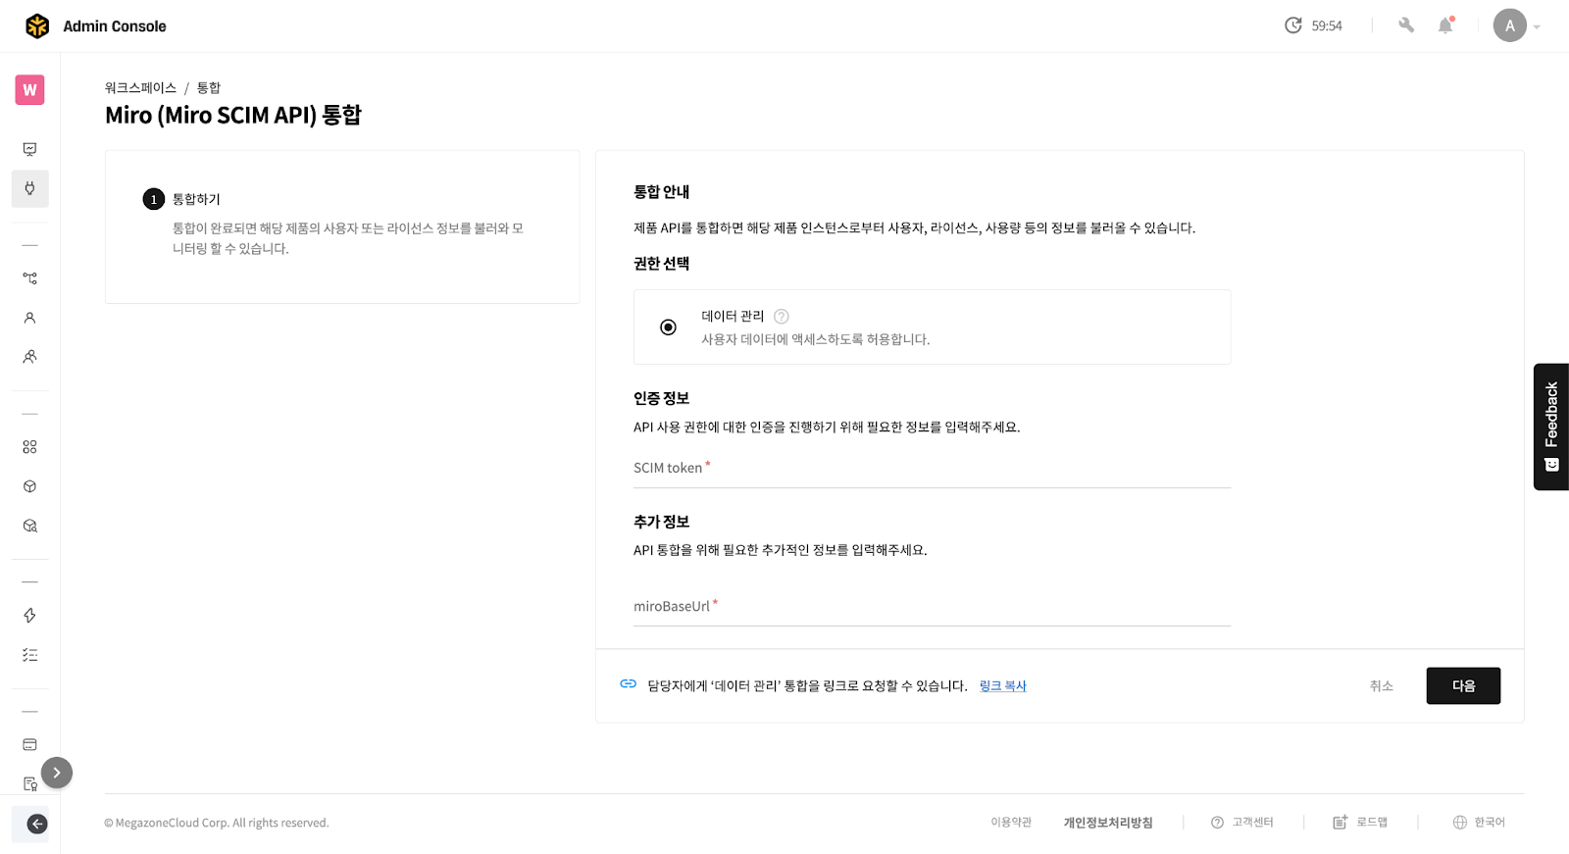Open the wrench tools icon in header
1569x854 pixels.
click(1406, 25)
